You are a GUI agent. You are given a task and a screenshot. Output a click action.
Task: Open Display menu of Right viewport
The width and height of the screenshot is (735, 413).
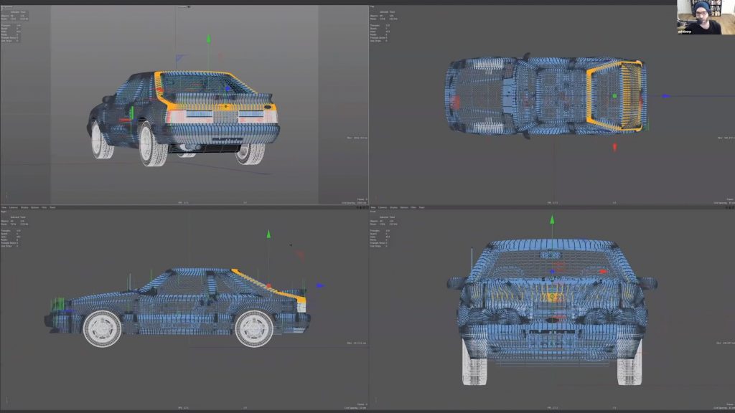(24, 207)
